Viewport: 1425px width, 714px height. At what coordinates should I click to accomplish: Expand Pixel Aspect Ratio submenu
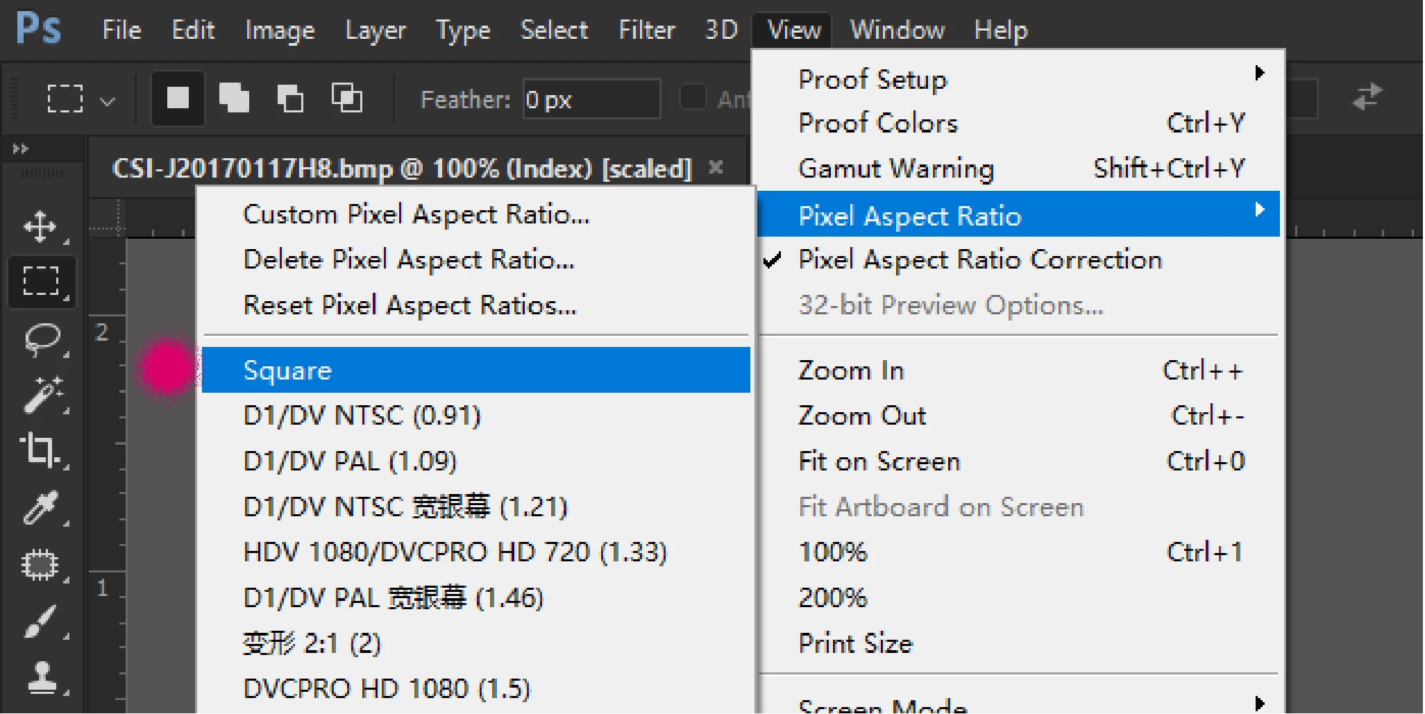click(x=1018, y=214)
